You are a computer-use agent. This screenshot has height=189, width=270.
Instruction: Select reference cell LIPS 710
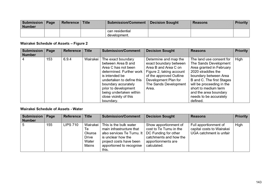[x=72, y=137]
